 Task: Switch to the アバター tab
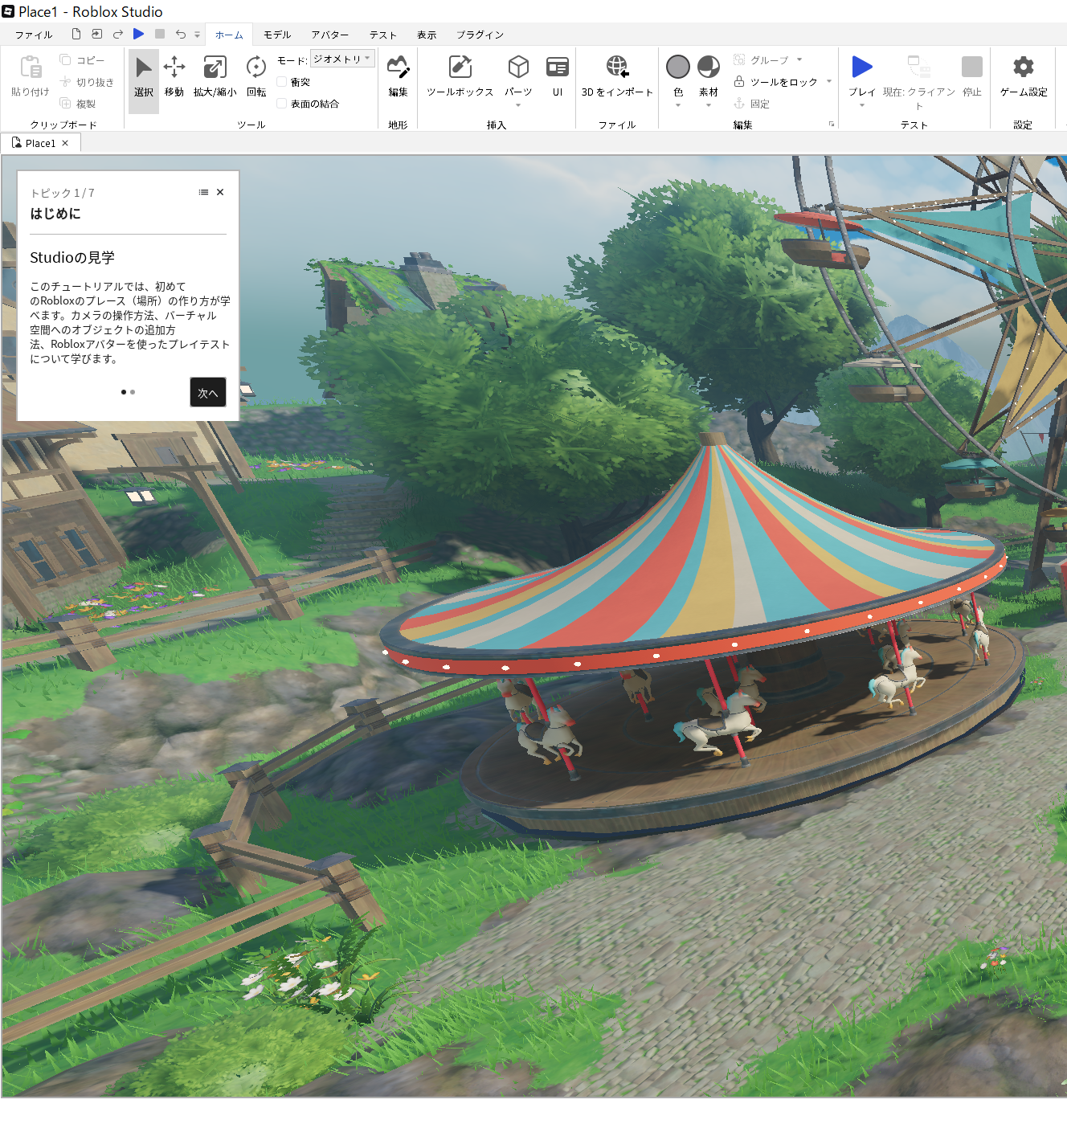330,35
